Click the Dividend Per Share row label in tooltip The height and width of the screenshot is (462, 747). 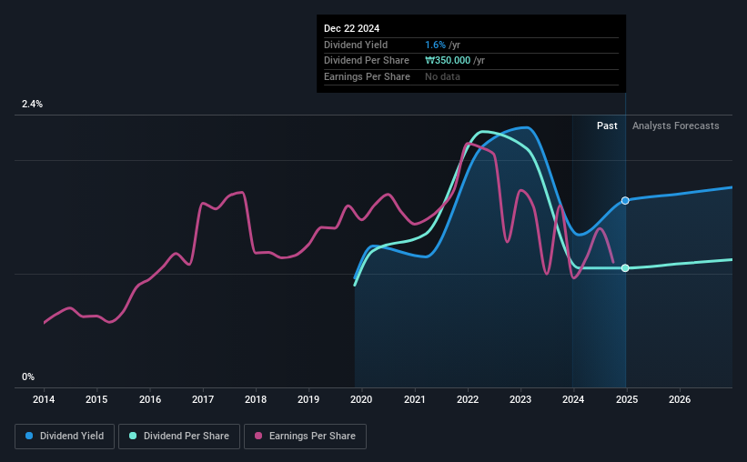pos(367,61)
